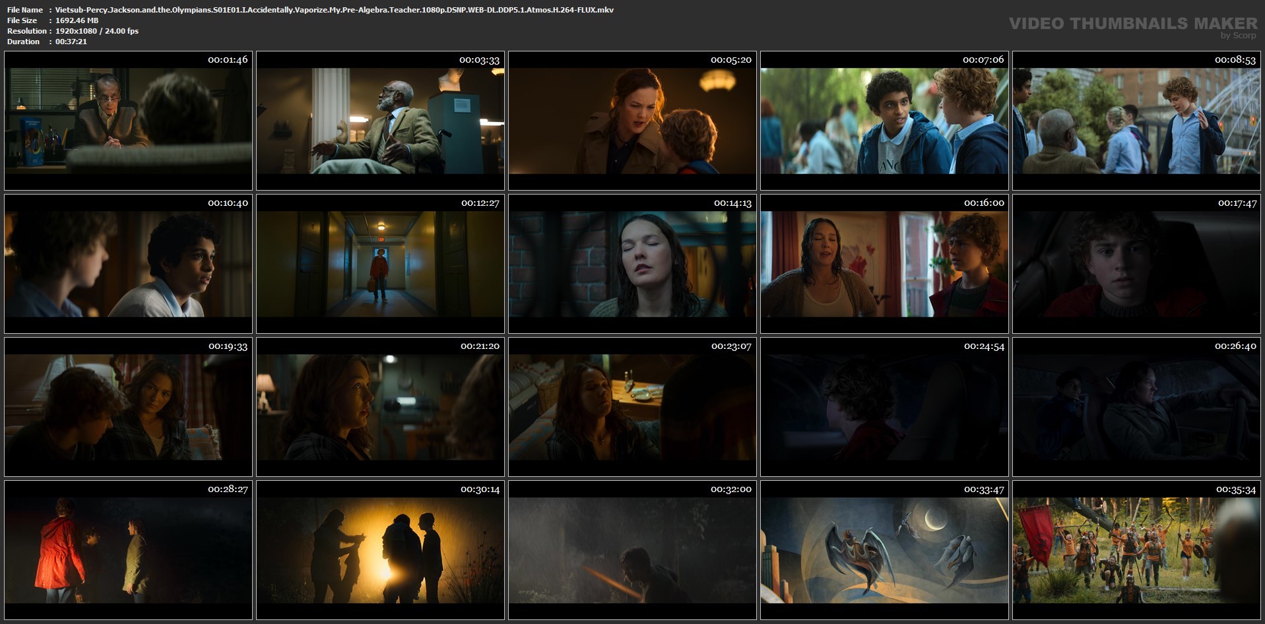Select the thumbnail stamped 00:07:06

point(884,121)
